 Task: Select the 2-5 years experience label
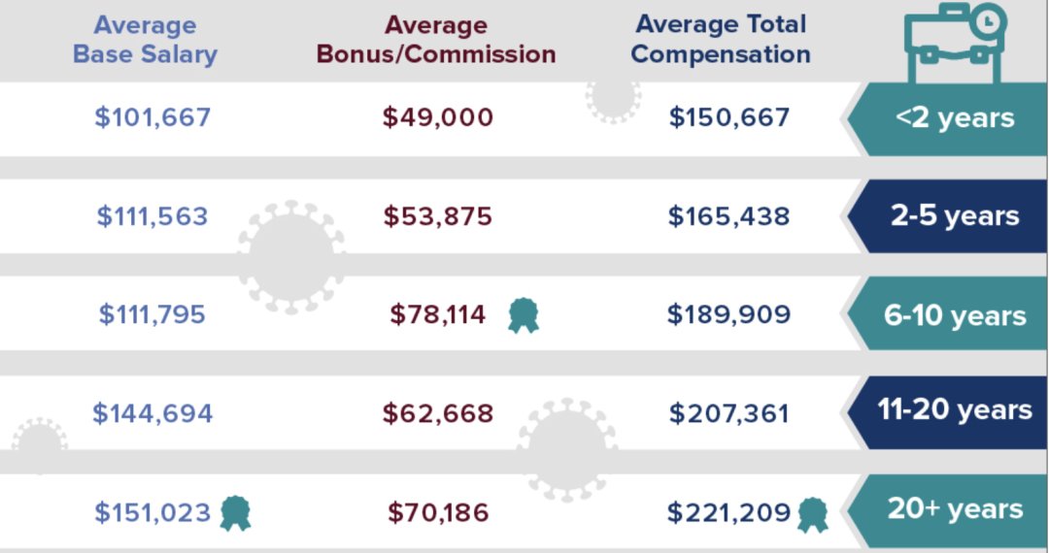(x=954, y=215)
